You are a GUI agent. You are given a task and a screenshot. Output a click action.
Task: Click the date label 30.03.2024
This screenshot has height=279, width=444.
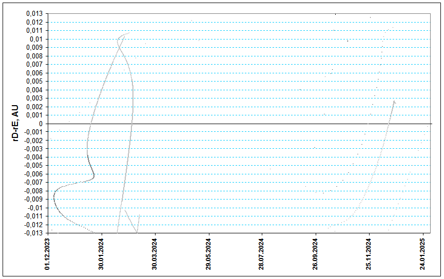coord(155,254)
